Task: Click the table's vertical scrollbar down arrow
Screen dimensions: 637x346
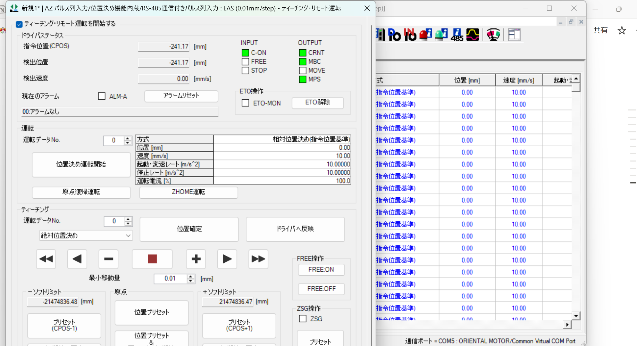Action: 576,316
